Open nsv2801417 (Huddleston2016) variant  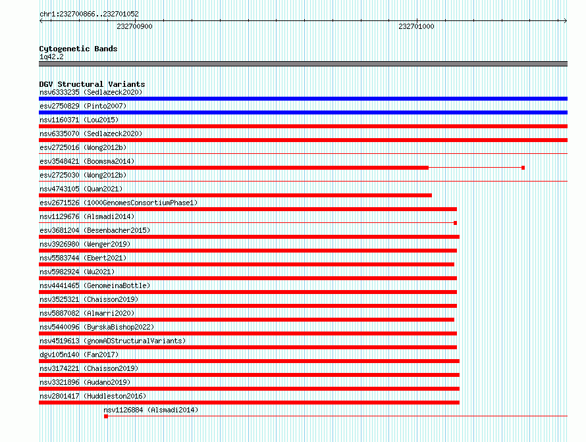pos(93,396)
